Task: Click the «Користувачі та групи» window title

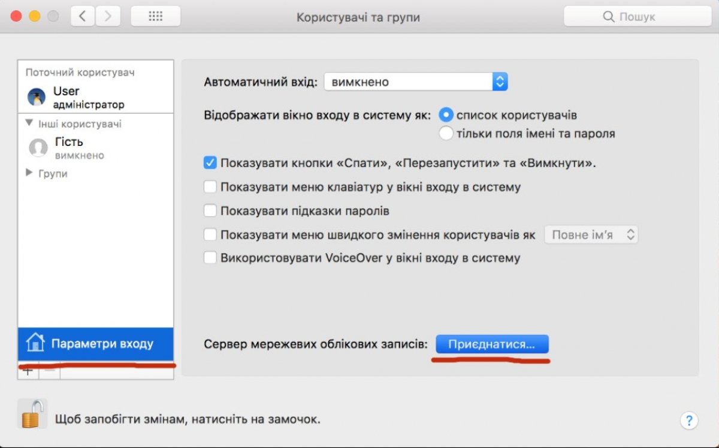Action: coord(358,17)
